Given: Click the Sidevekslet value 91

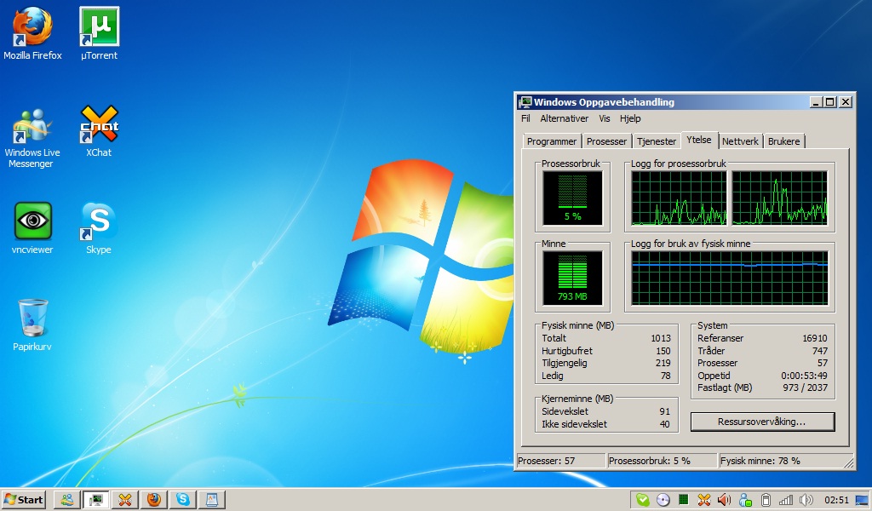Looking at the screenshot, I should (x=664, y=411).
